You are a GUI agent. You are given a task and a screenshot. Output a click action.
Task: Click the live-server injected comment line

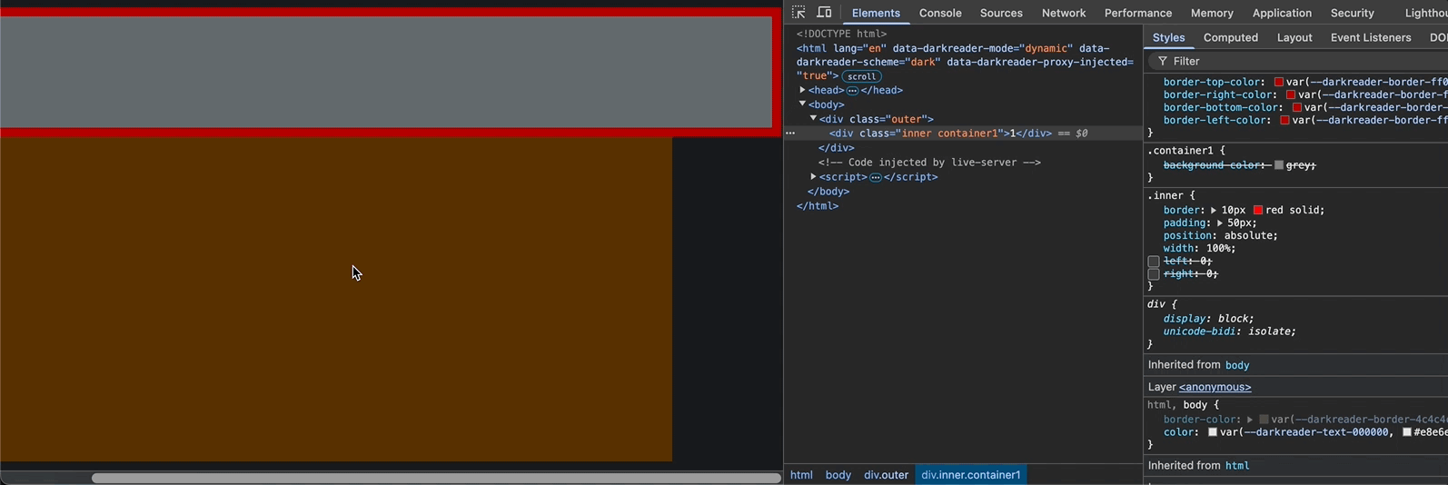tap(929, 163)
